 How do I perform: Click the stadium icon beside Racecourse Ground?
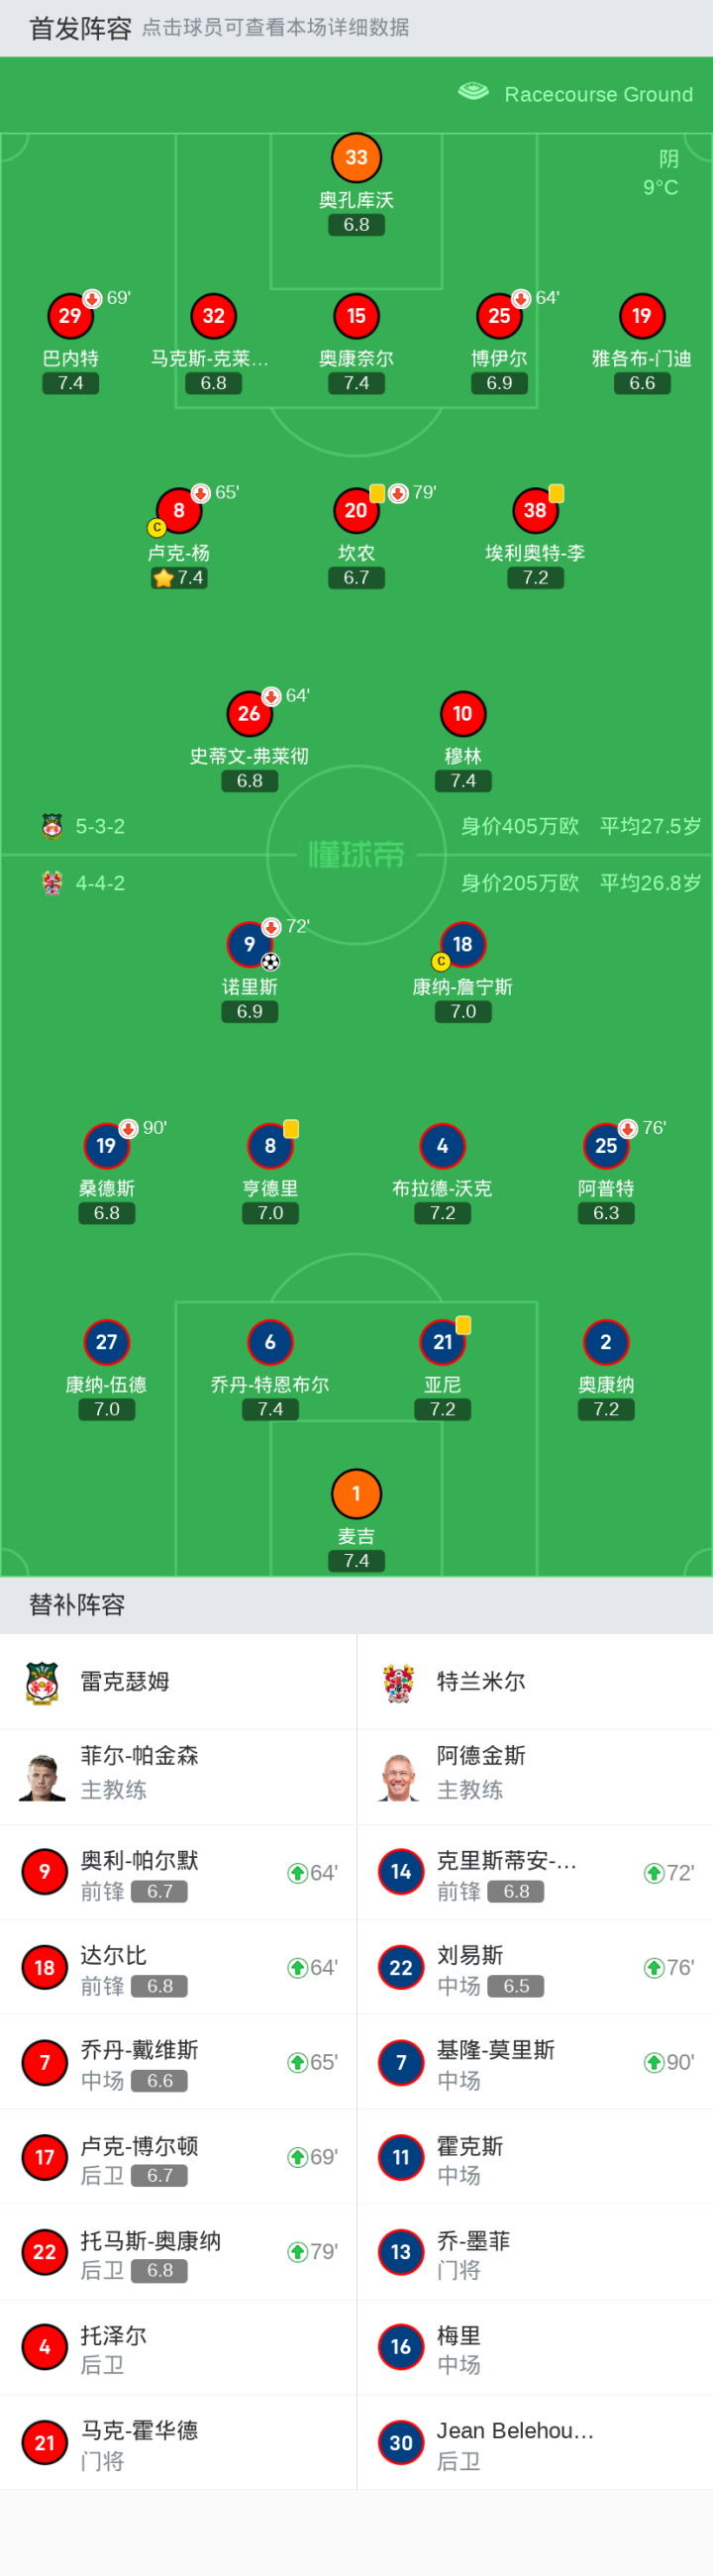coord(473,93)
